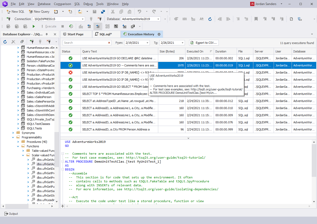Click the Execution History clock icon in toolbar
Image resolution: width=317 pixels, height=224 pixels.
71,26
